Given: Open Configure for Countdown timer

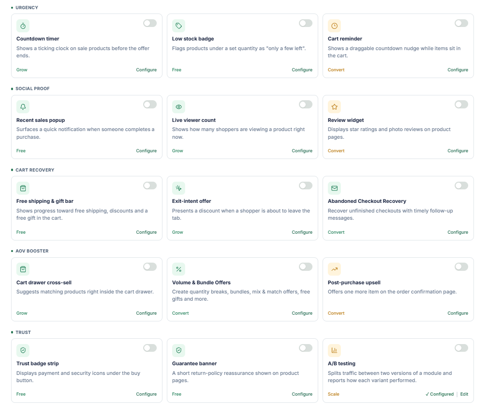Looking at the screenshot, I should (x=146, y=70).
